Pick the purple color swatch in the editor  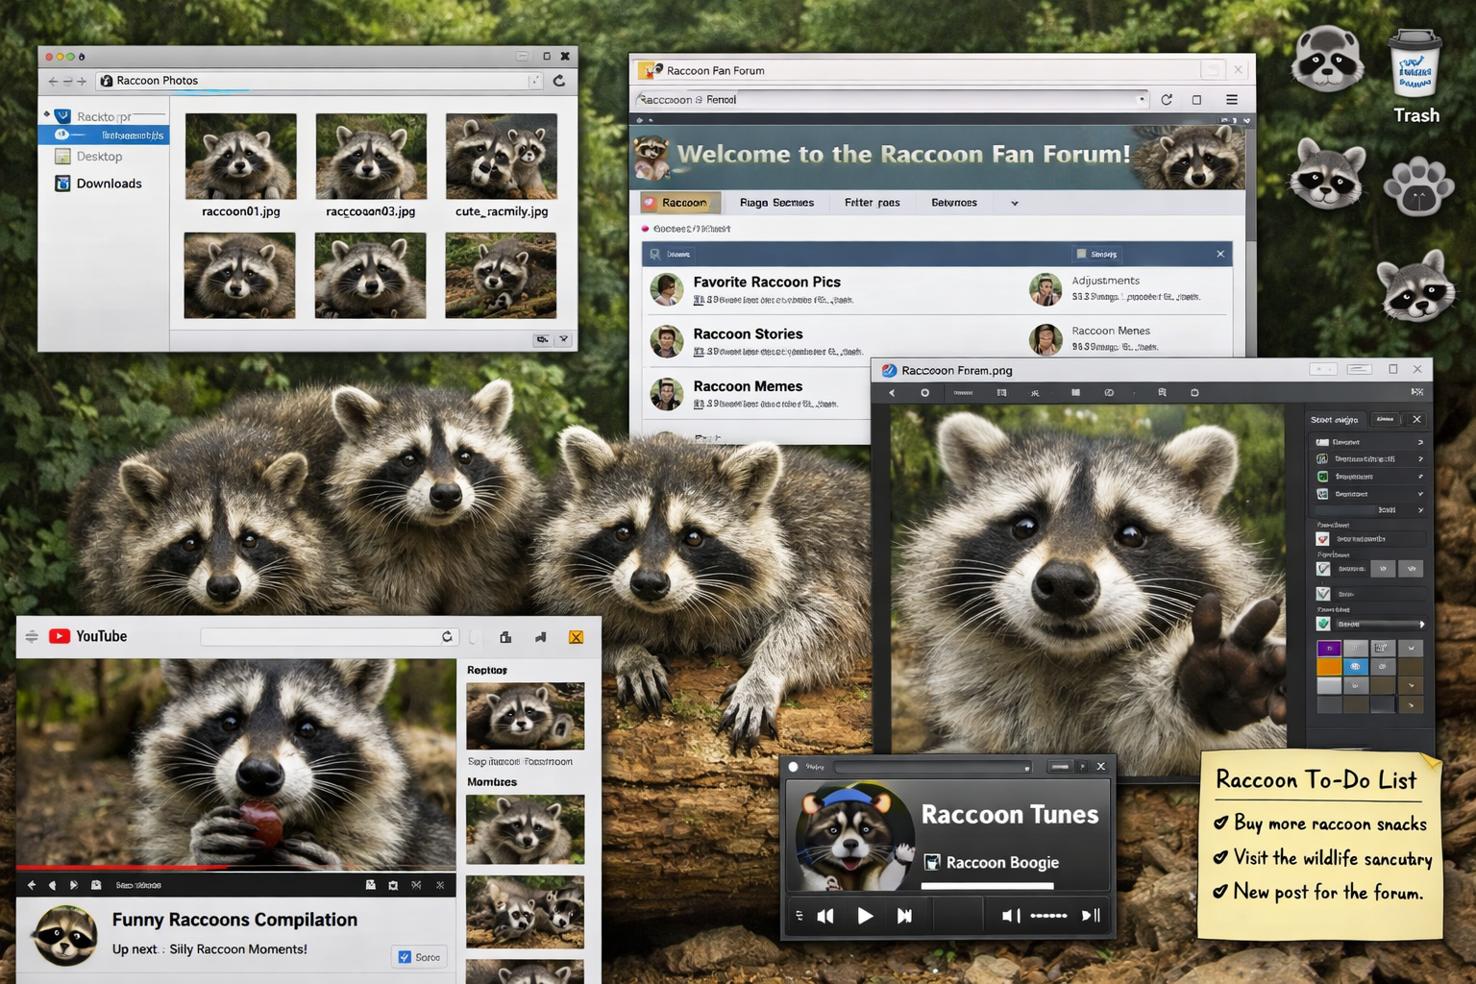click(1329, 649)
